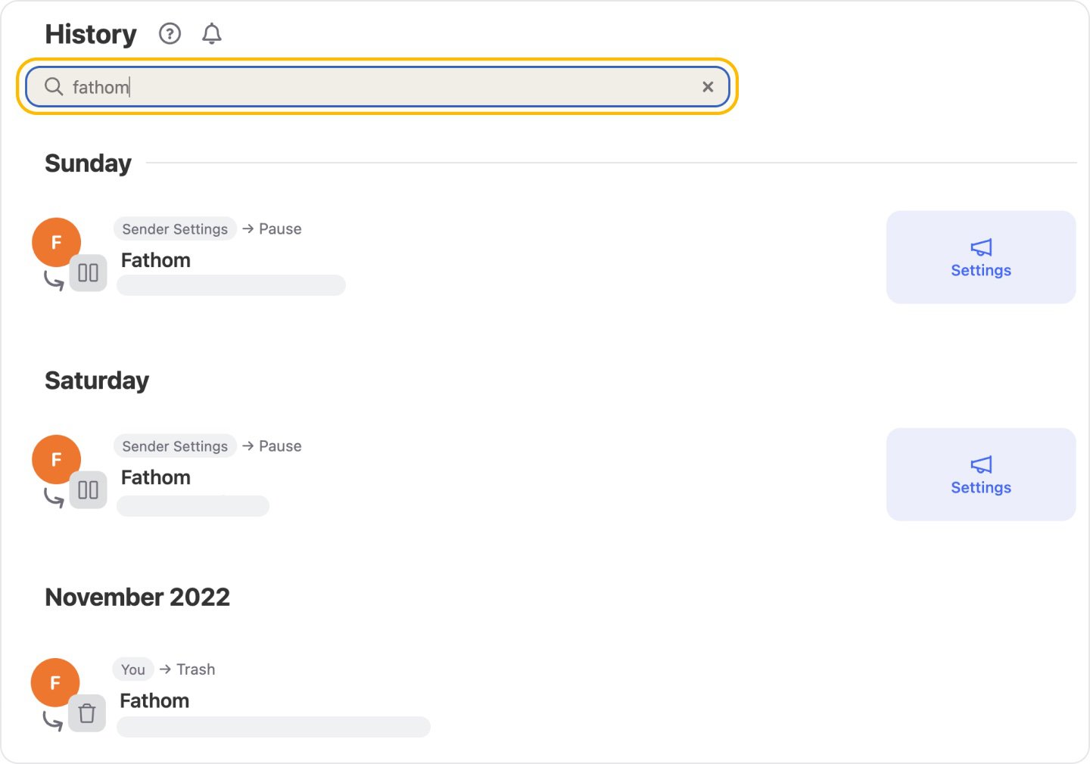Select November 2022 Fathom sender name
The width and height of the screenshot is (1090, 764).
click(154, 700)
